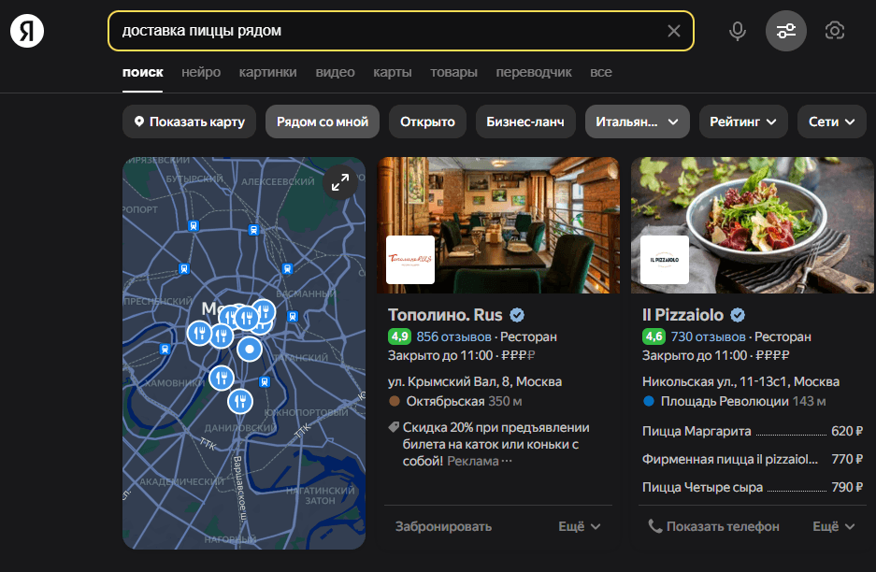Click Забронировать for Тополино. Rus
This screenshot has width=876, height=572.
tap(443, 527)
